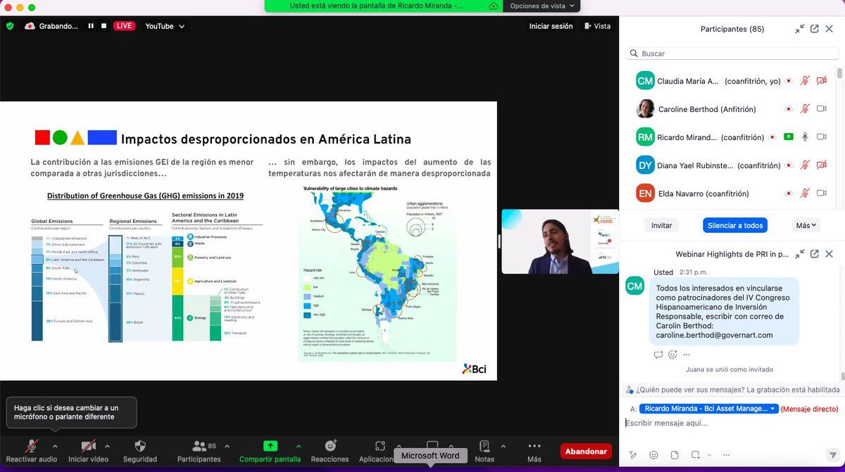Screen dimensions: 845x472
Task: Close the chat panel
Action: coord(830,254)
